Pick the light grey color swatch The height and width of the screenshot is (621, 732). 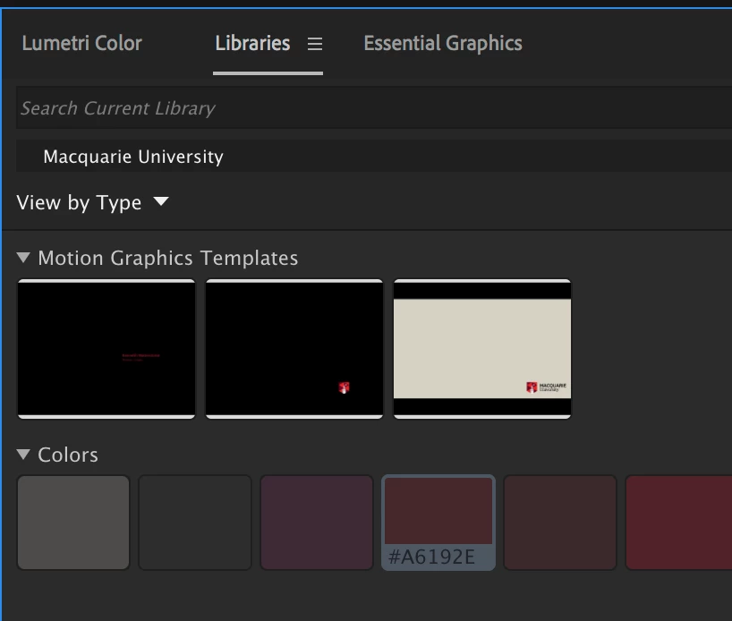coord(73,523)
